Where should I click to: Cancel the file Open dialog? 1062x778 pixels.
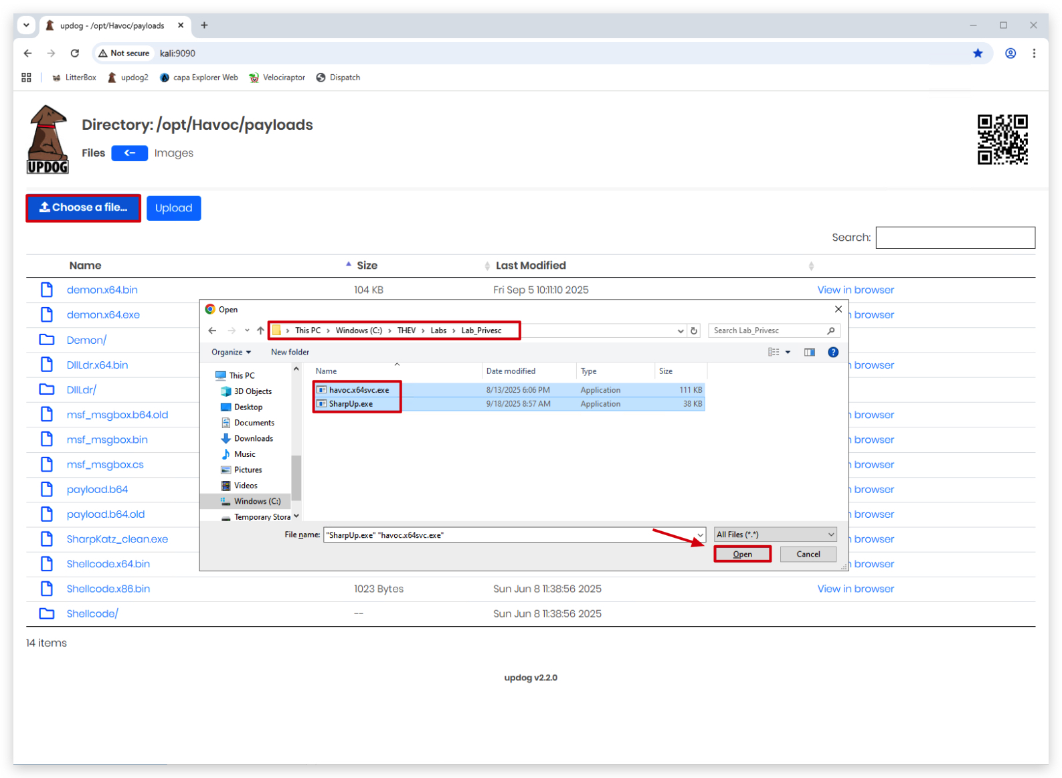808,554
